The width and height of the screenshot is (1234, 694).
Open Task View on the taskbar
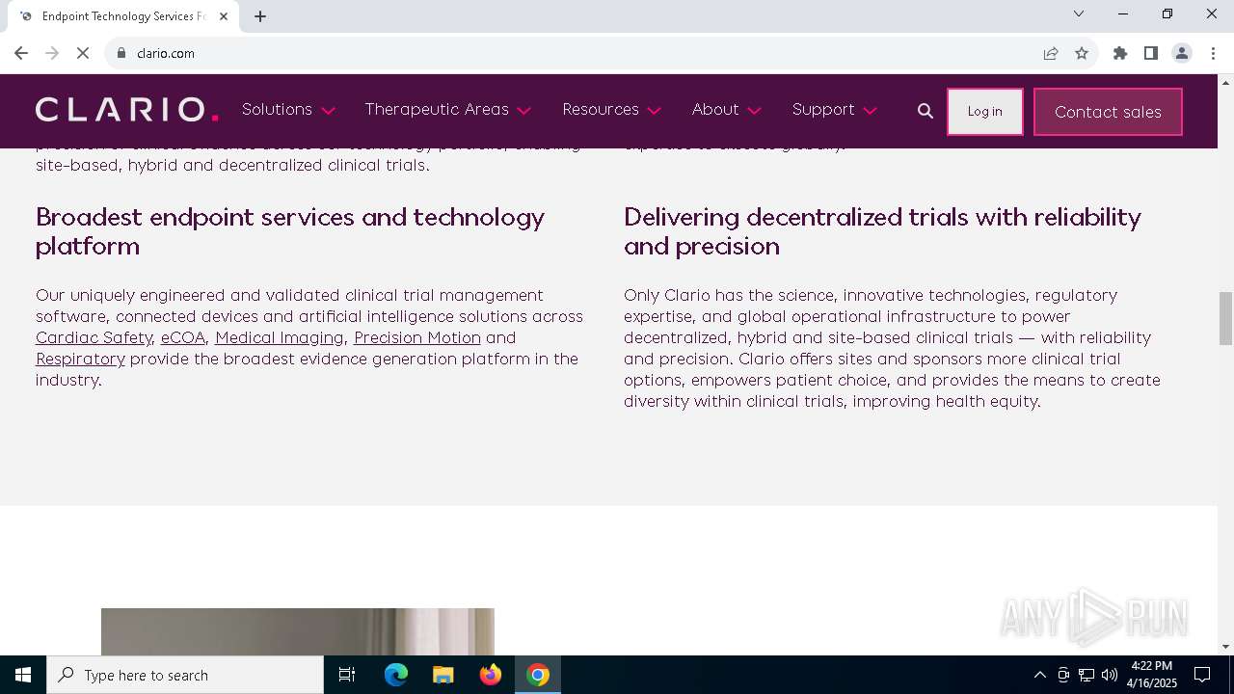[x=347, y=675]
